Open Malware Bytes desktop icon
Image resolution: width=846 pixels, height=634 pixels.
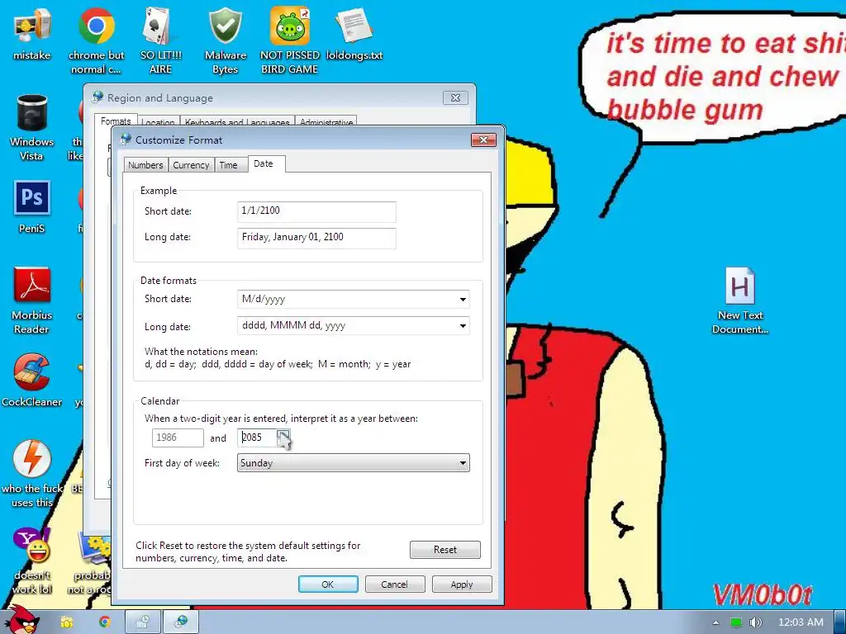tap(225, 41)
